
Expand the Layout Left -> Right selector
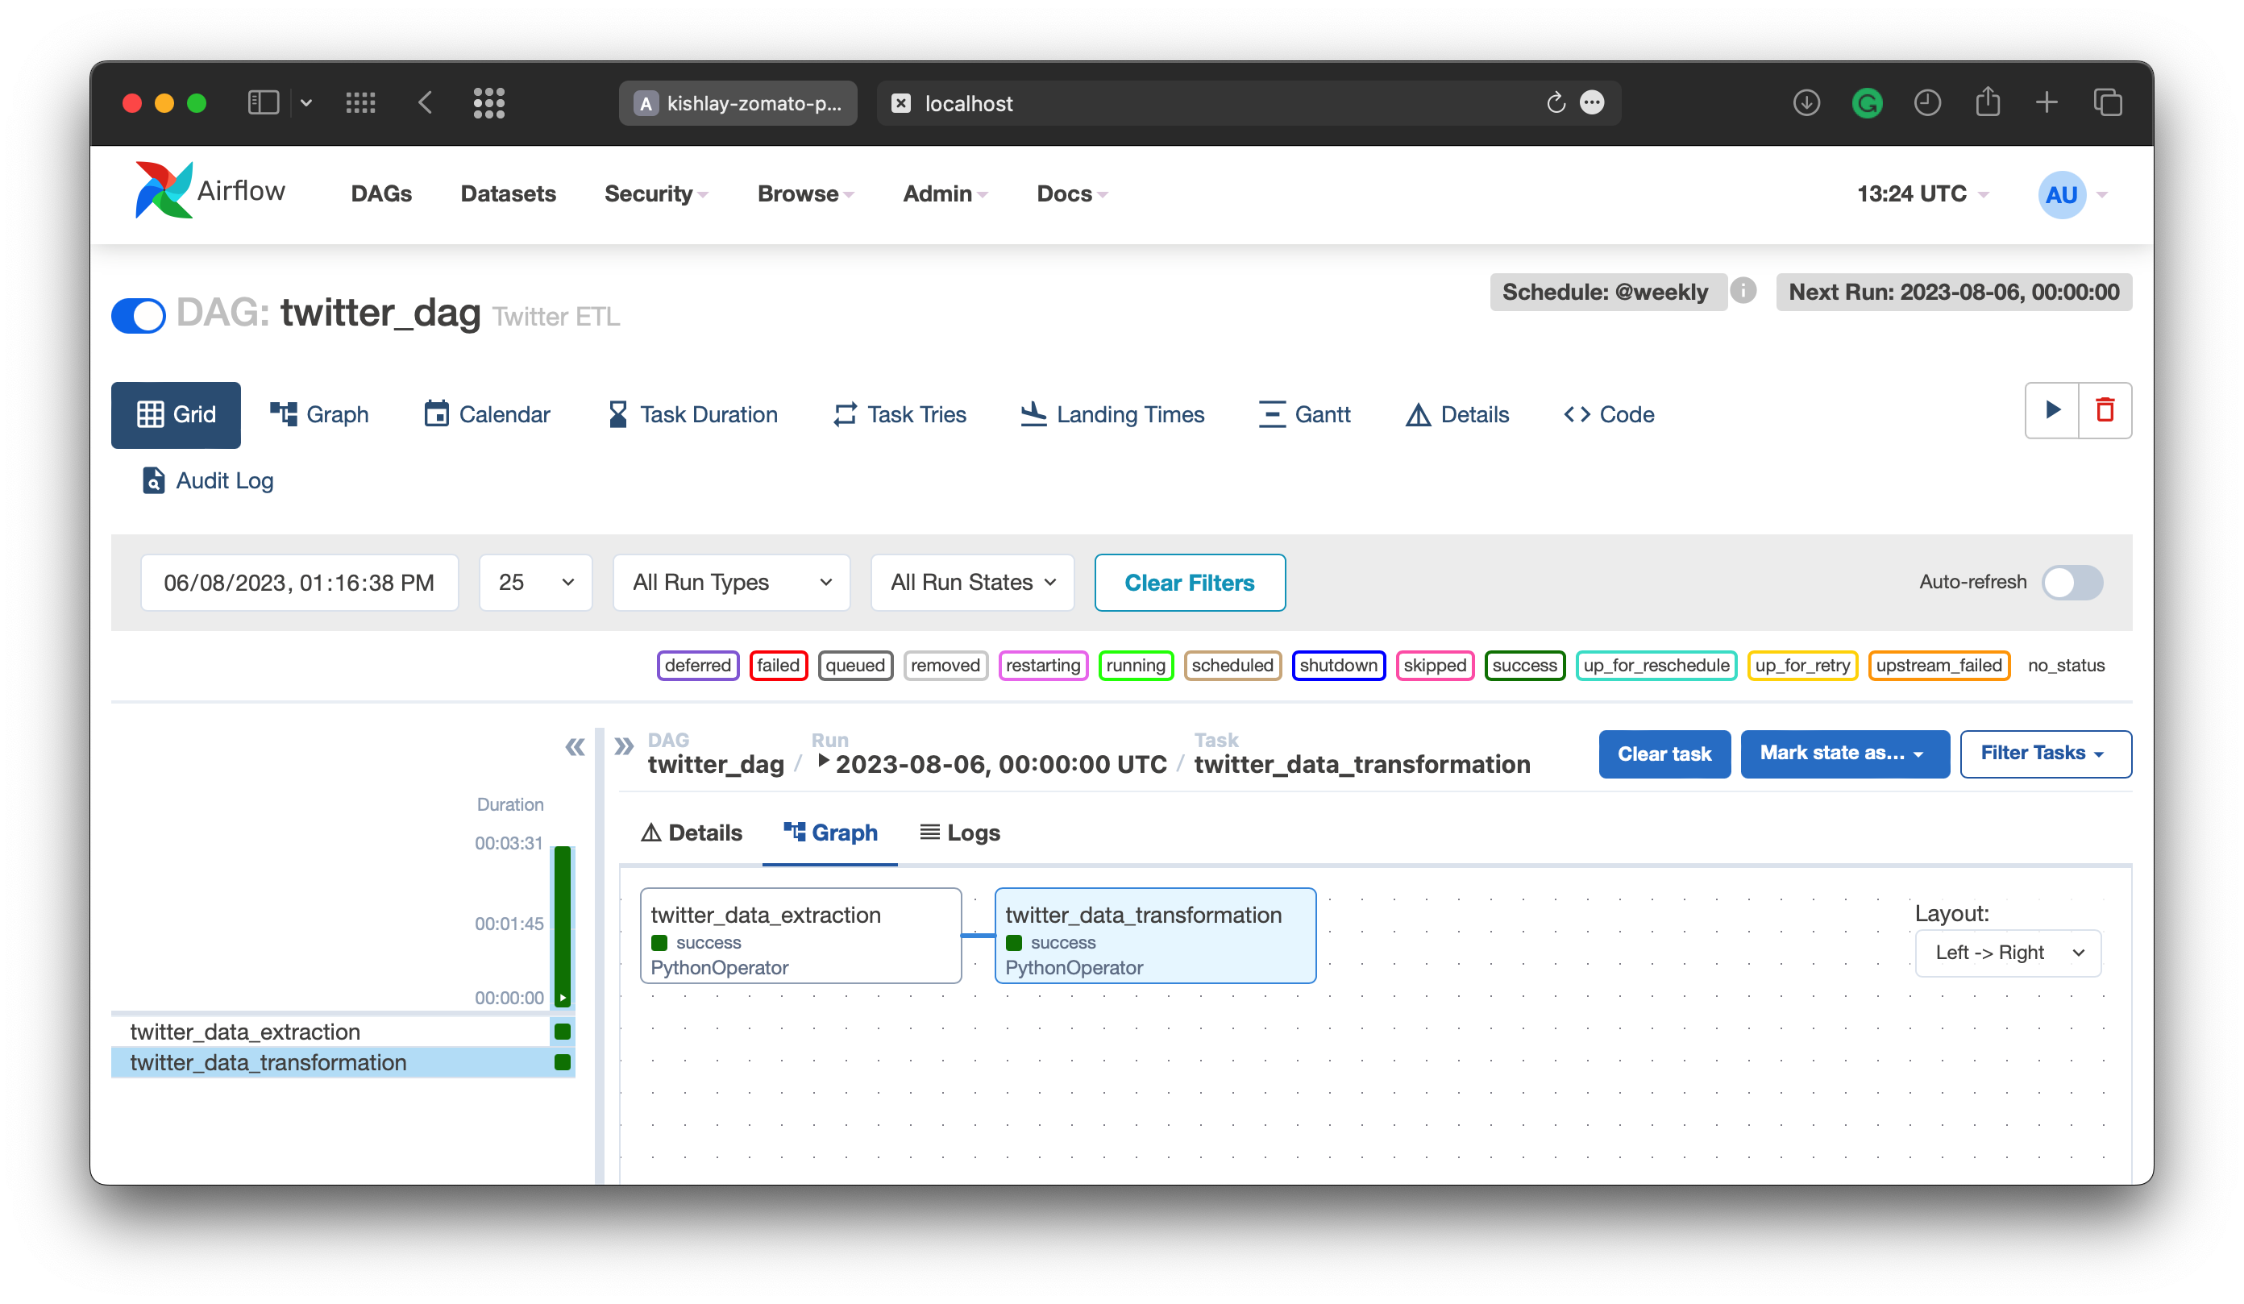click(2007, 953)
